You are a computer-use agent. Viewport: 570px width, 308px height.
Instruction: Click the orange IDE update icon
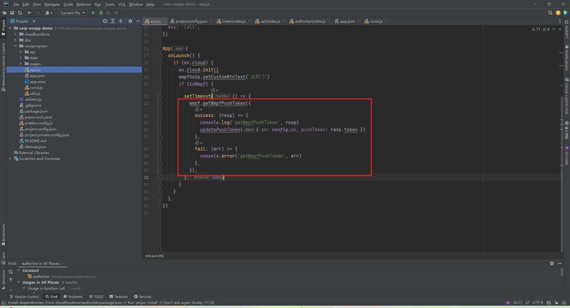tap(558, 13)
